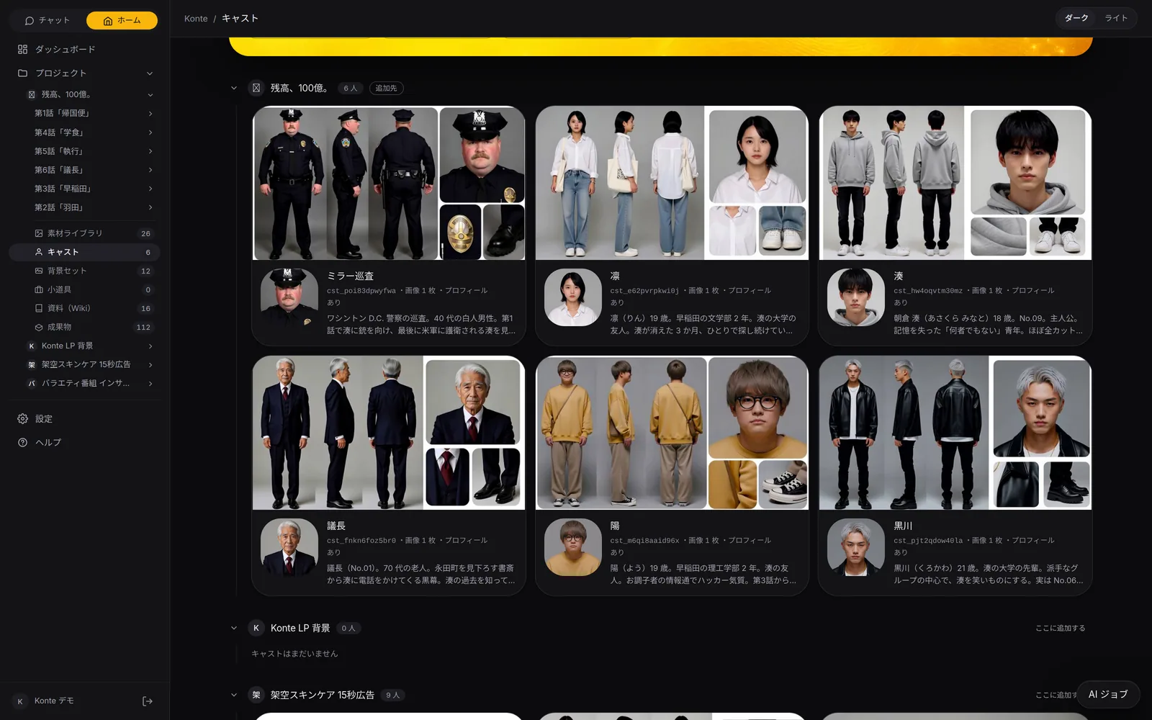Open the 湊 character sheet image
1152x720 pixels.
955,183
